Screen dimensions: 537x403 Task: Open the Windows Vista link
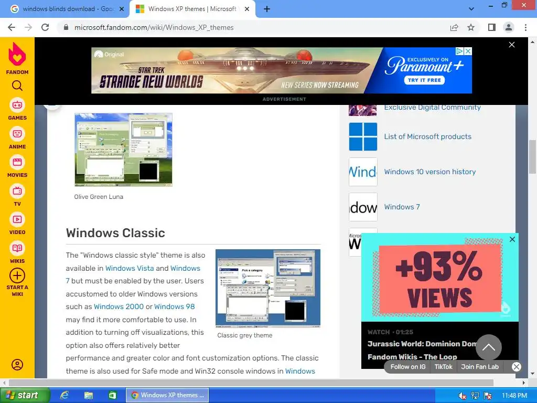[x=130, y=268]
